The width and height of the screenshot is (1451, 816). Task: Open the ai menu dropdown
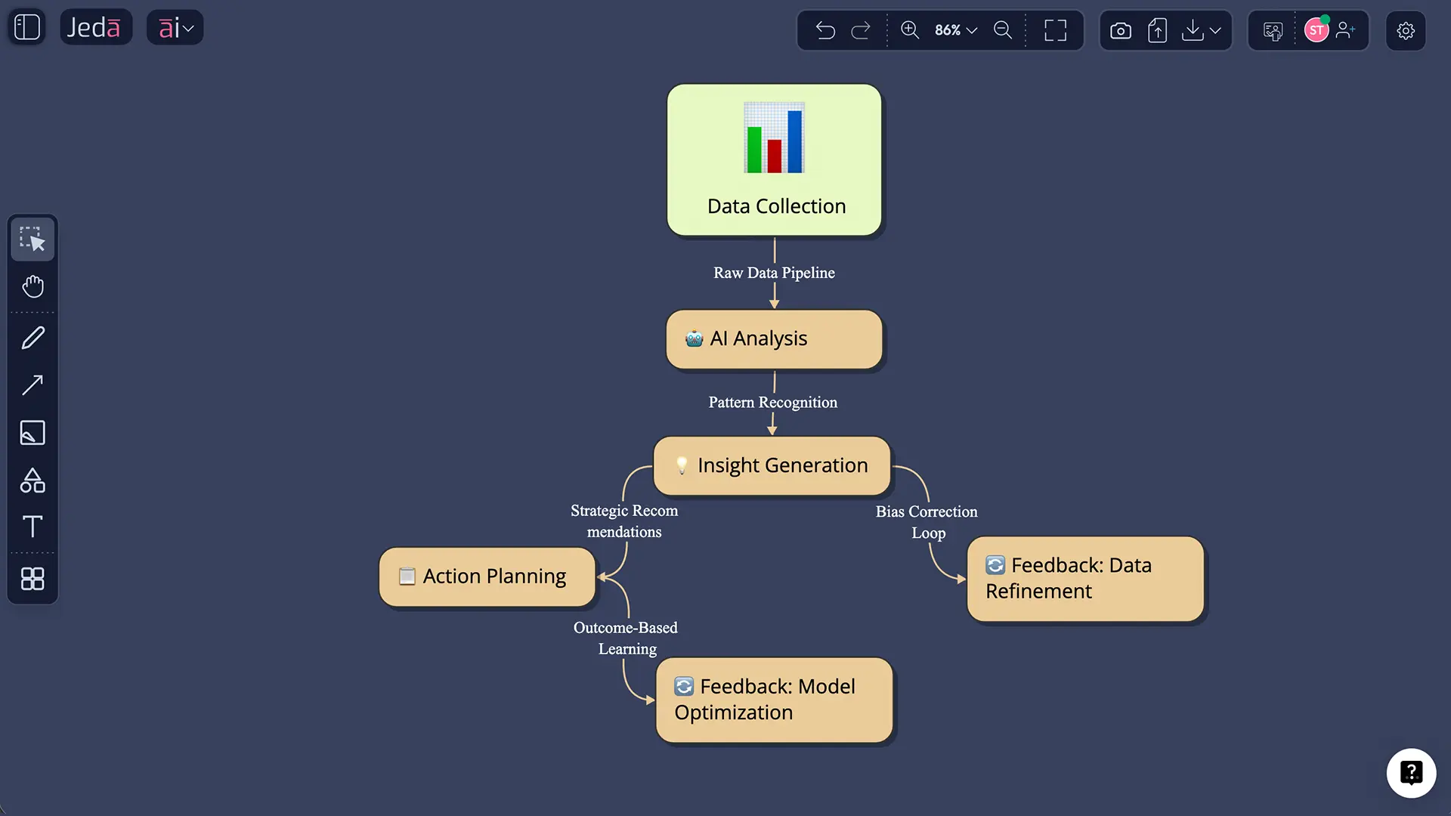pos(175,28)
